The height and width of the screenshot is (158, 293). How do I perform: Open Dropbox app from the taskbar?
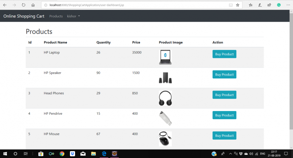click(73, 154)
